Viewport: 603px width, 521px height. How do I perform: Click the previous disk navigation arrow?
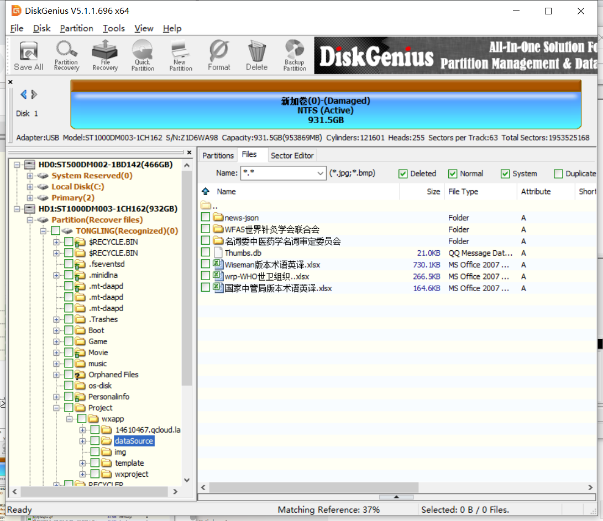click(x=23, y=94)
